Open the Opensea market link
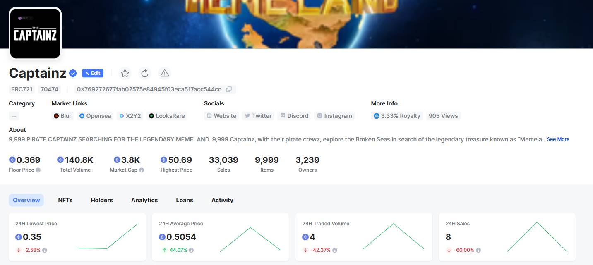 click(95, 116)
